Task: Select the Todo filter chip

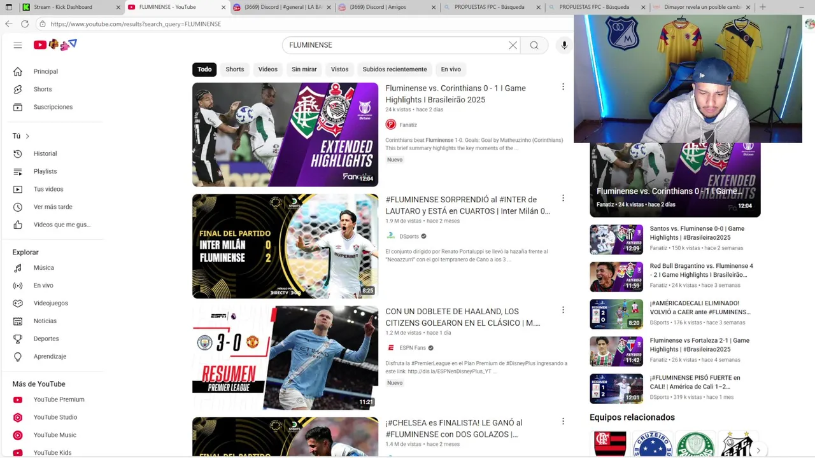Action: coord(204,69)
